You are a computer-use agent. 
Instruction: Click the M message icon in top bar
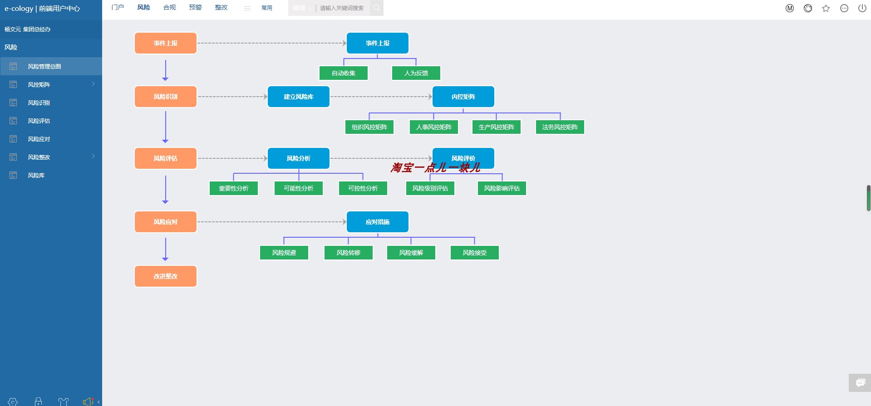pyautogui.click(x=790, y=8)
